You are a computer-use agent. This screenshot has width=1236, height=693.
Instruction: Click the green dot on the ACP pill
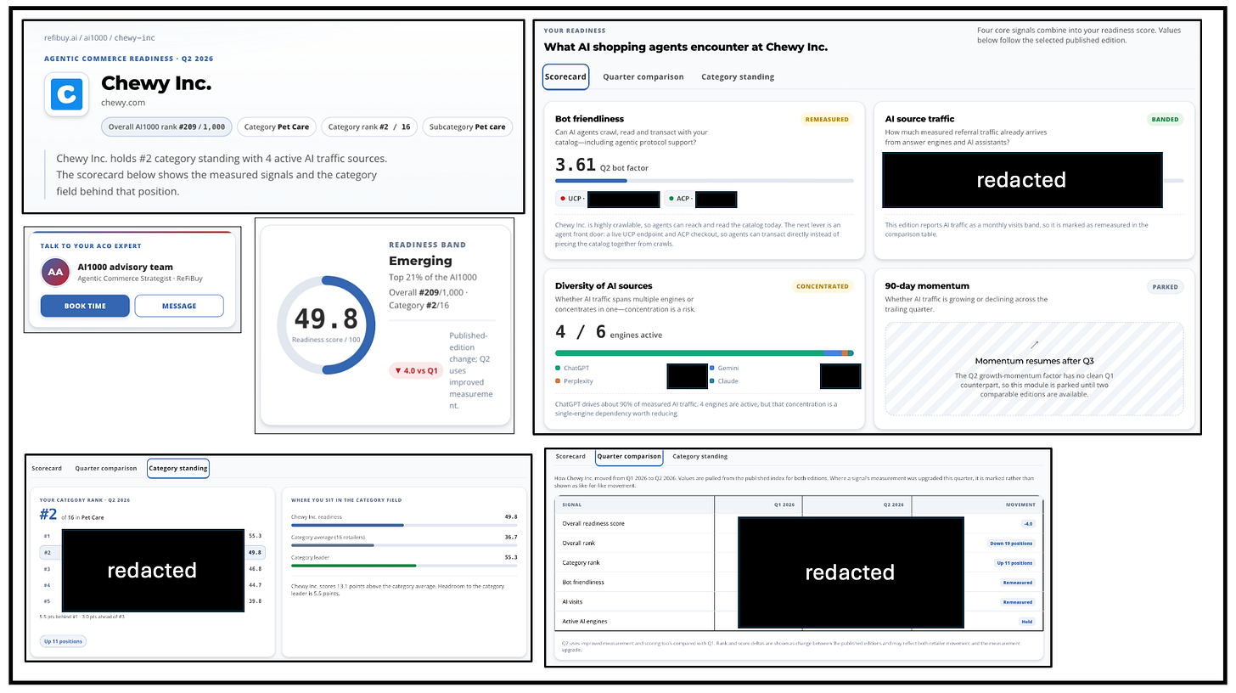click(671, 200)
